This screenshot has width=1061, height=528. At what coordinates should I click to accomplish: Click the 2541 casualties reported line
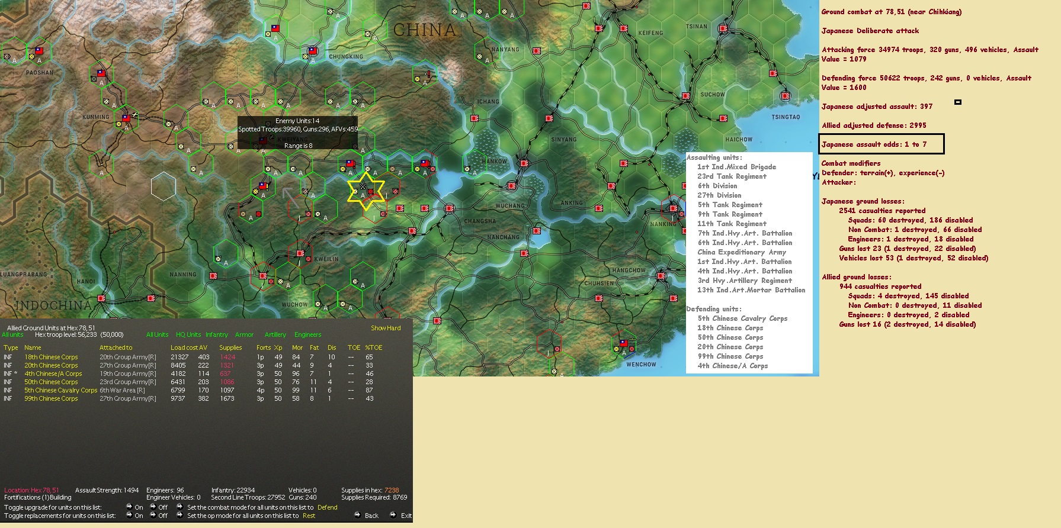point(882,211)
